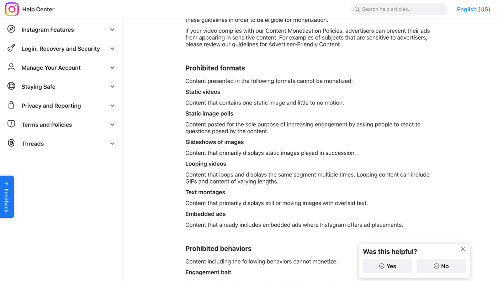Select No in the helpful survey
The height and width of the screenshot is (281, 498).
(441, 266)
